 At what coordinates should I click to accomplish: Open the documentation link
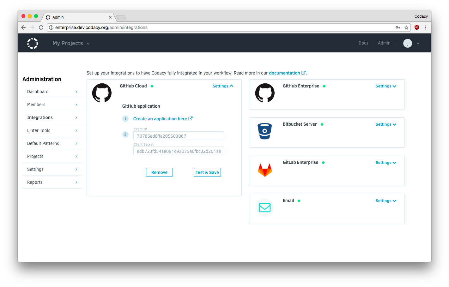click(x=287, y=73)
